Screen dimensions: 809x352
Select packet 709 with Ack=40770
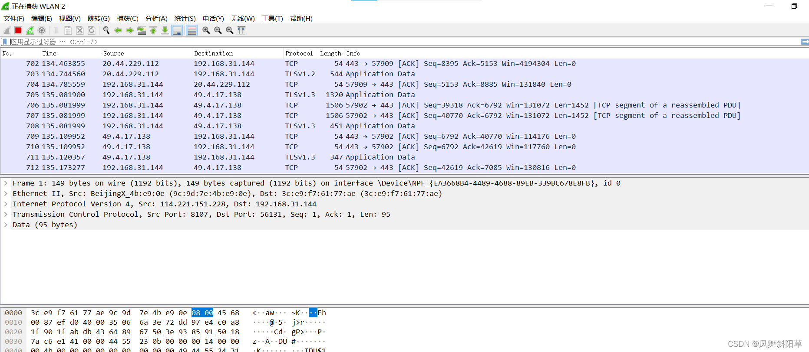(404, 136)
